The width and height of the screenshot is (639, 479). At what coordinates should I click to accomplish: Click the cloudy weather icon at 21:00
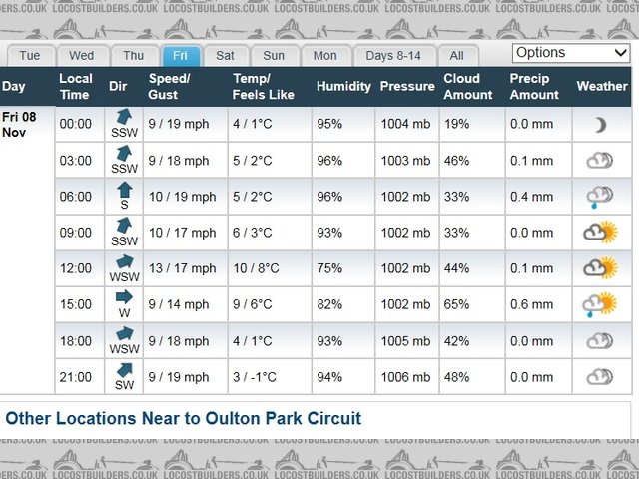600,376
